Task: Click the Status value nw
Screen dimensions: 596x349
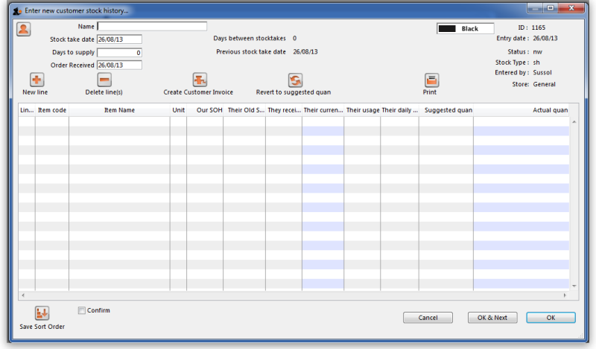Action: 537,51
